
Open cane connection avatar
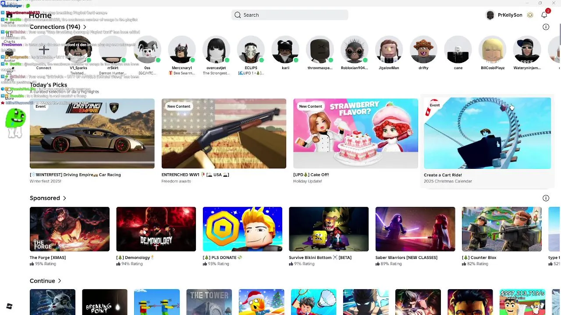click(458, 50)
